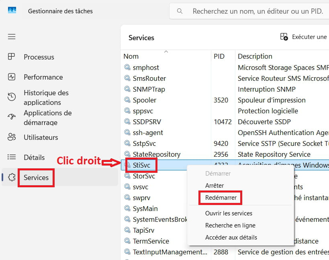This screenshot has height=260, width=329.
Task: Select the TextInputManagement service row
Action: click(170, 252)
